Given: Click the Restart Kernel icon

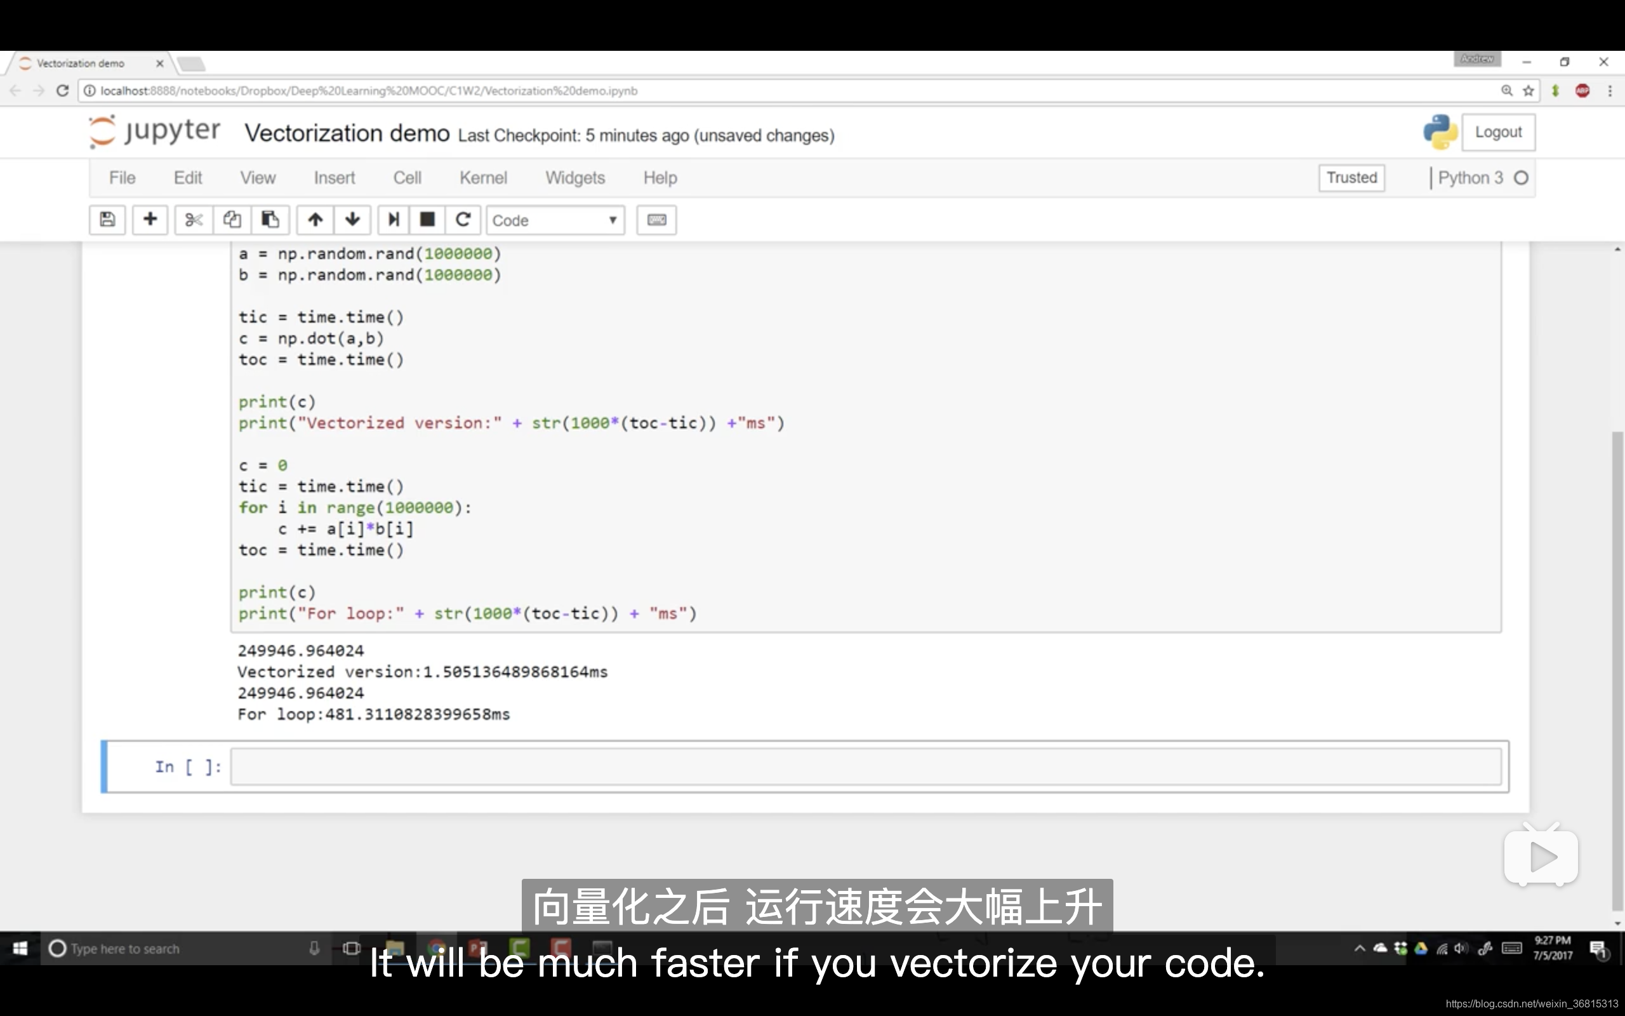Looking at the screenshot, I should [x=462, y=220].
